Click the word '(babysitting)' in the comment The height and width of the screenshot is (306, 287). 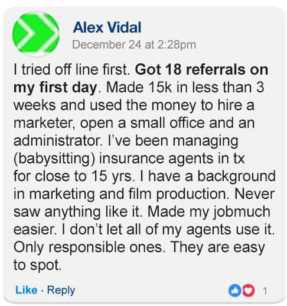click(54, 159)
